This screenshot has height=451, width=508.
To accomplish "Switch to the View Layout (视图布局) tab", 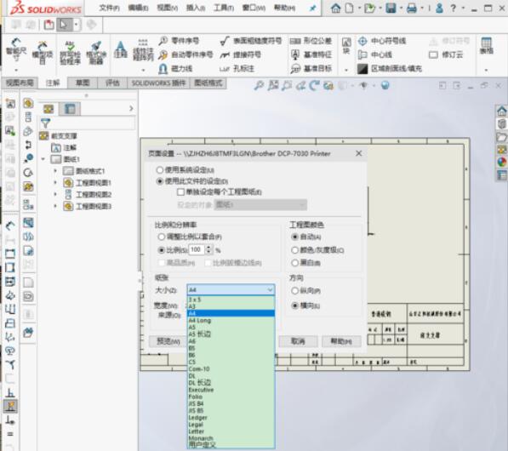I will [x=20, y=83].
